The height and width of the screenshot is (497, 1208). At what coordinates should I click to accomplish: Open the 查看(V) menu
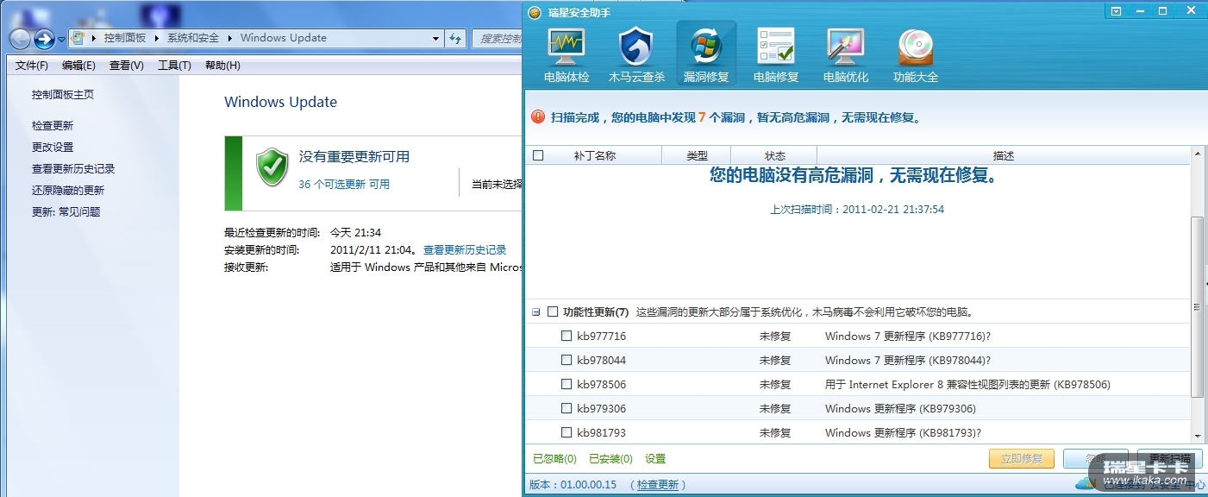pyautogui.click(x=127, y=66)
